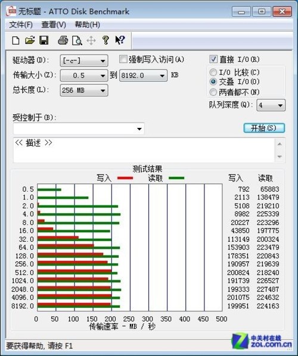Click the ATTO app icon in title bar

pyautogui.click(x=11, y=11)
